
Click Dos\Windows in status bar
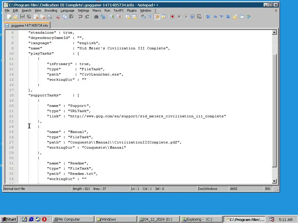(x=207, y=189)
